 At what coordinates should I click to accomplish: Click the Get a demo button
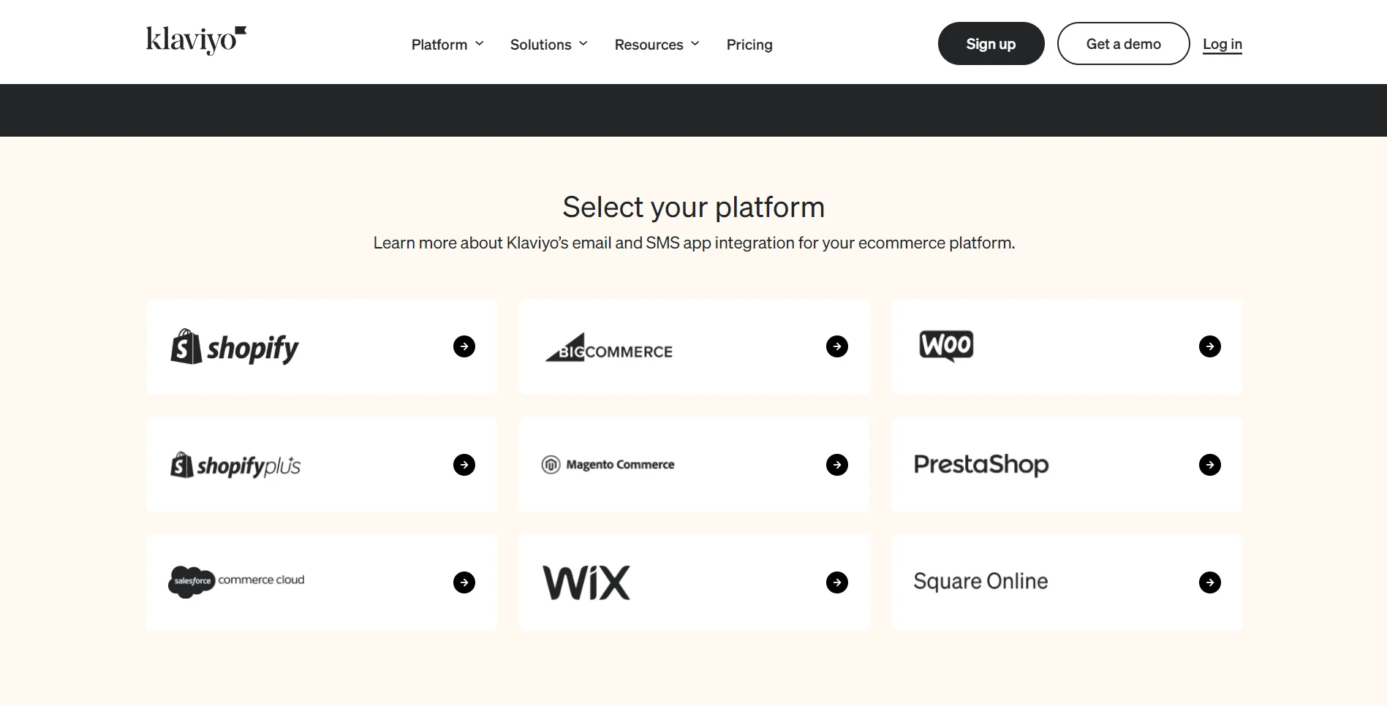[1123, 43]
